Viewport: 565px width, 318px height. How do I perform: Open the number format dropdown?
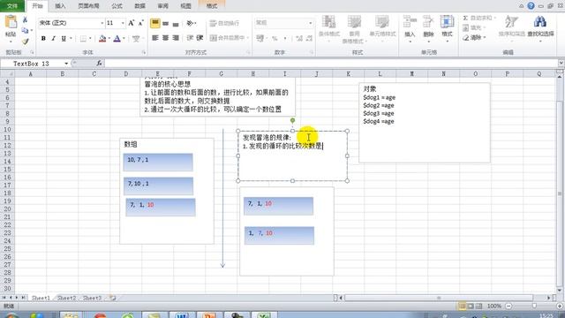(311, 23)
